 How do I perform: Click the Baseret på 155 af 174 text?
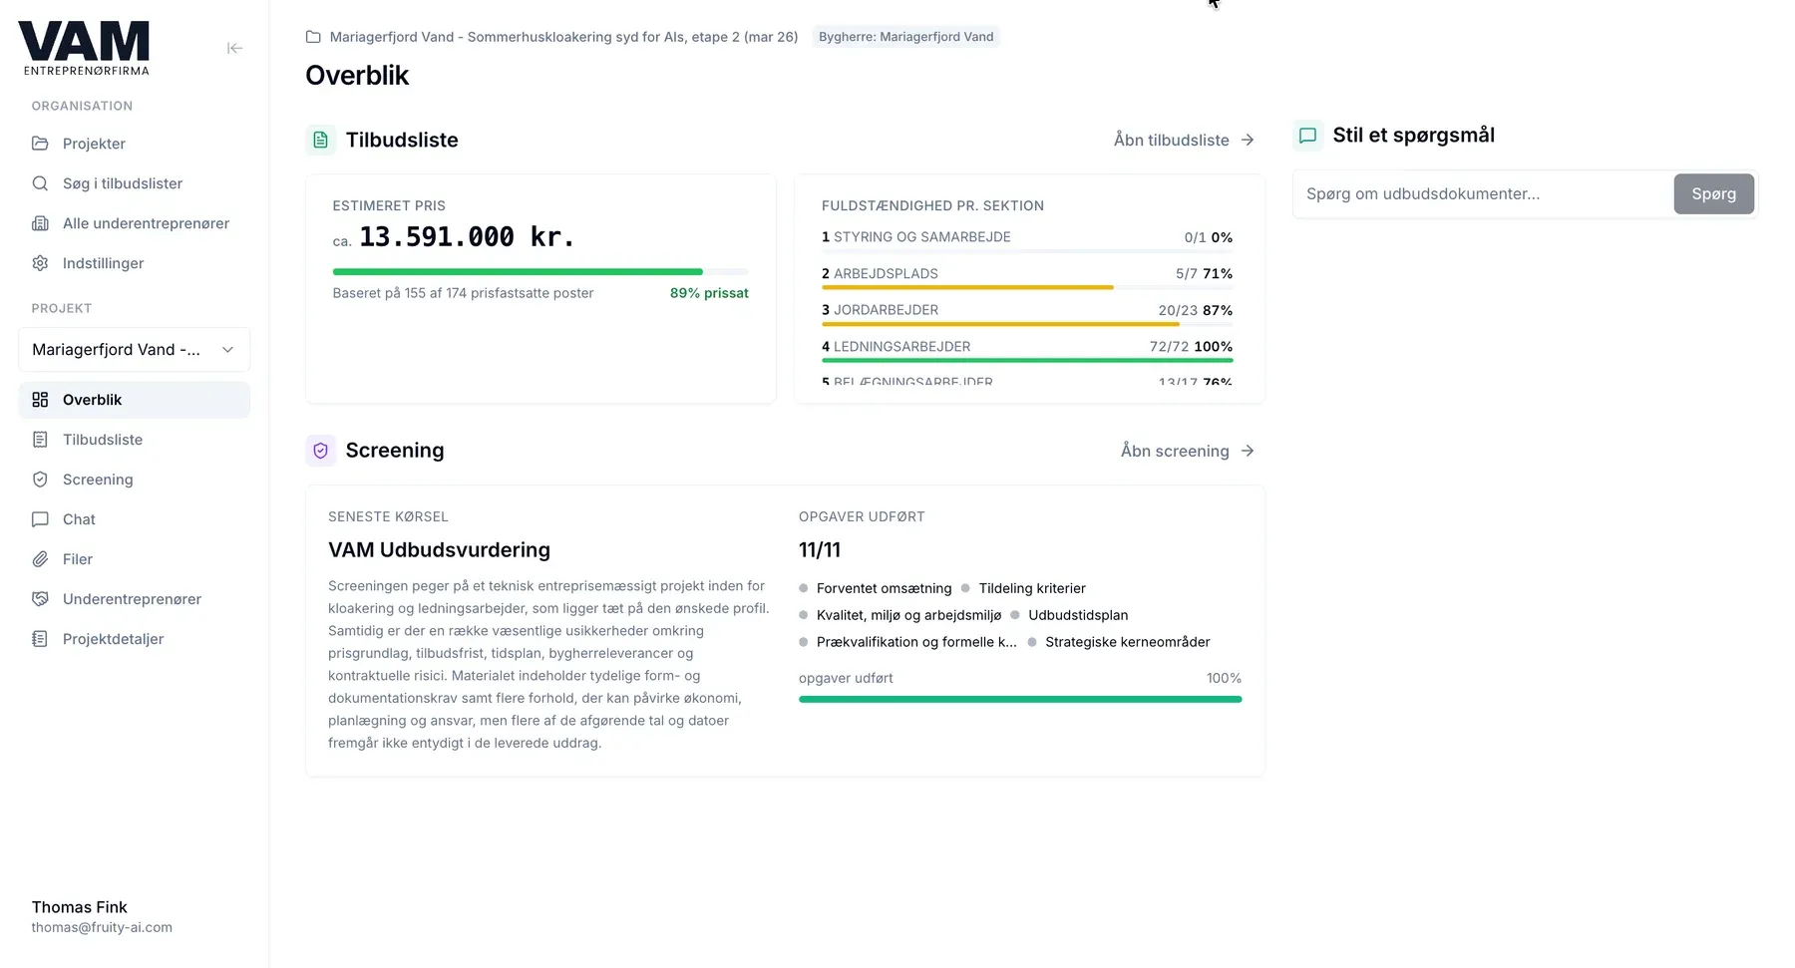click(463, 293)
